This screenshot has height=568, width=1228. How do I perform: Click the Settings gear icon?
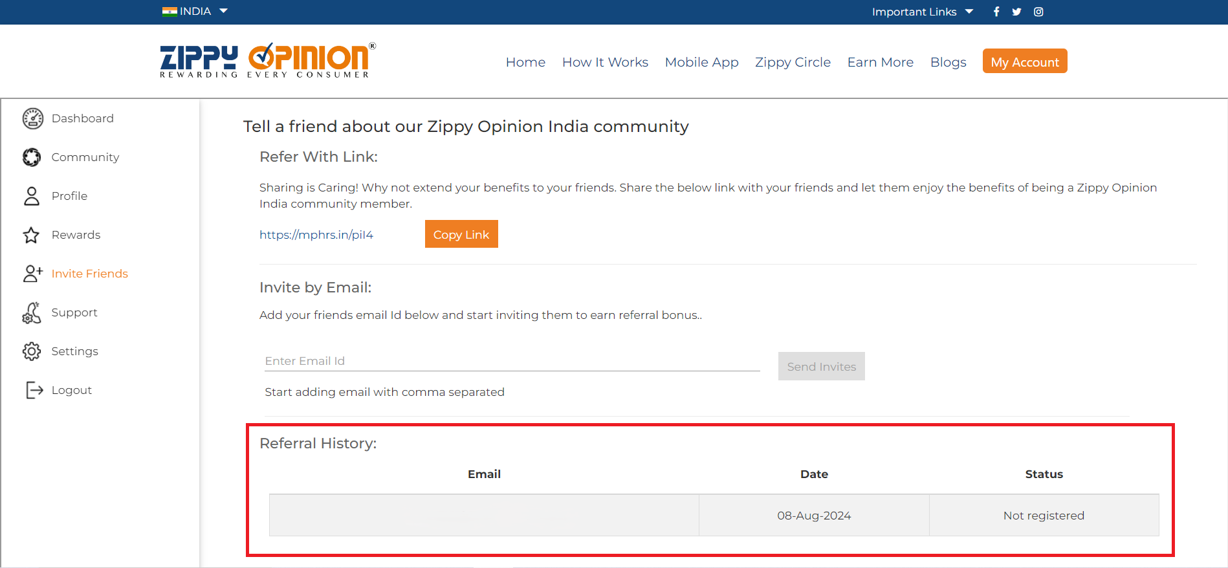pyautogui.click(x=32, y=351)
